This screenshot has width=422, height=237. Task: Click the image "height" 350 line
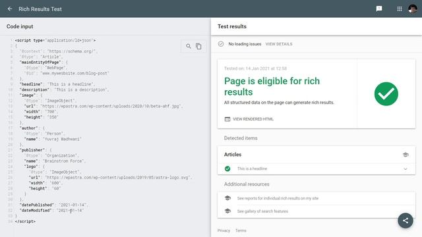pyautogui.click(x=41, y=117)
